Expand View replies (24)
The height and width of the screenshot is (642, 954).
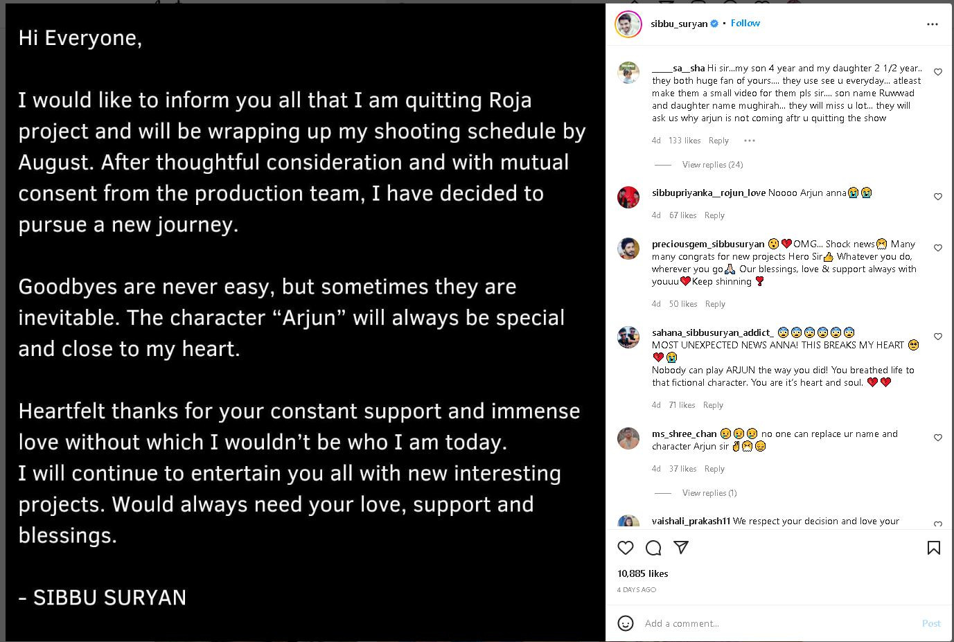click(712, 165)
